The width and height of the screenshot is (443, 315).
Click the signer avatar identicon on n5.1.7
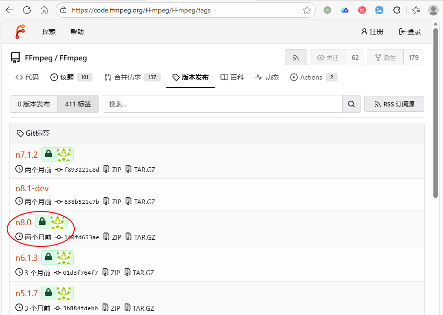64,292
